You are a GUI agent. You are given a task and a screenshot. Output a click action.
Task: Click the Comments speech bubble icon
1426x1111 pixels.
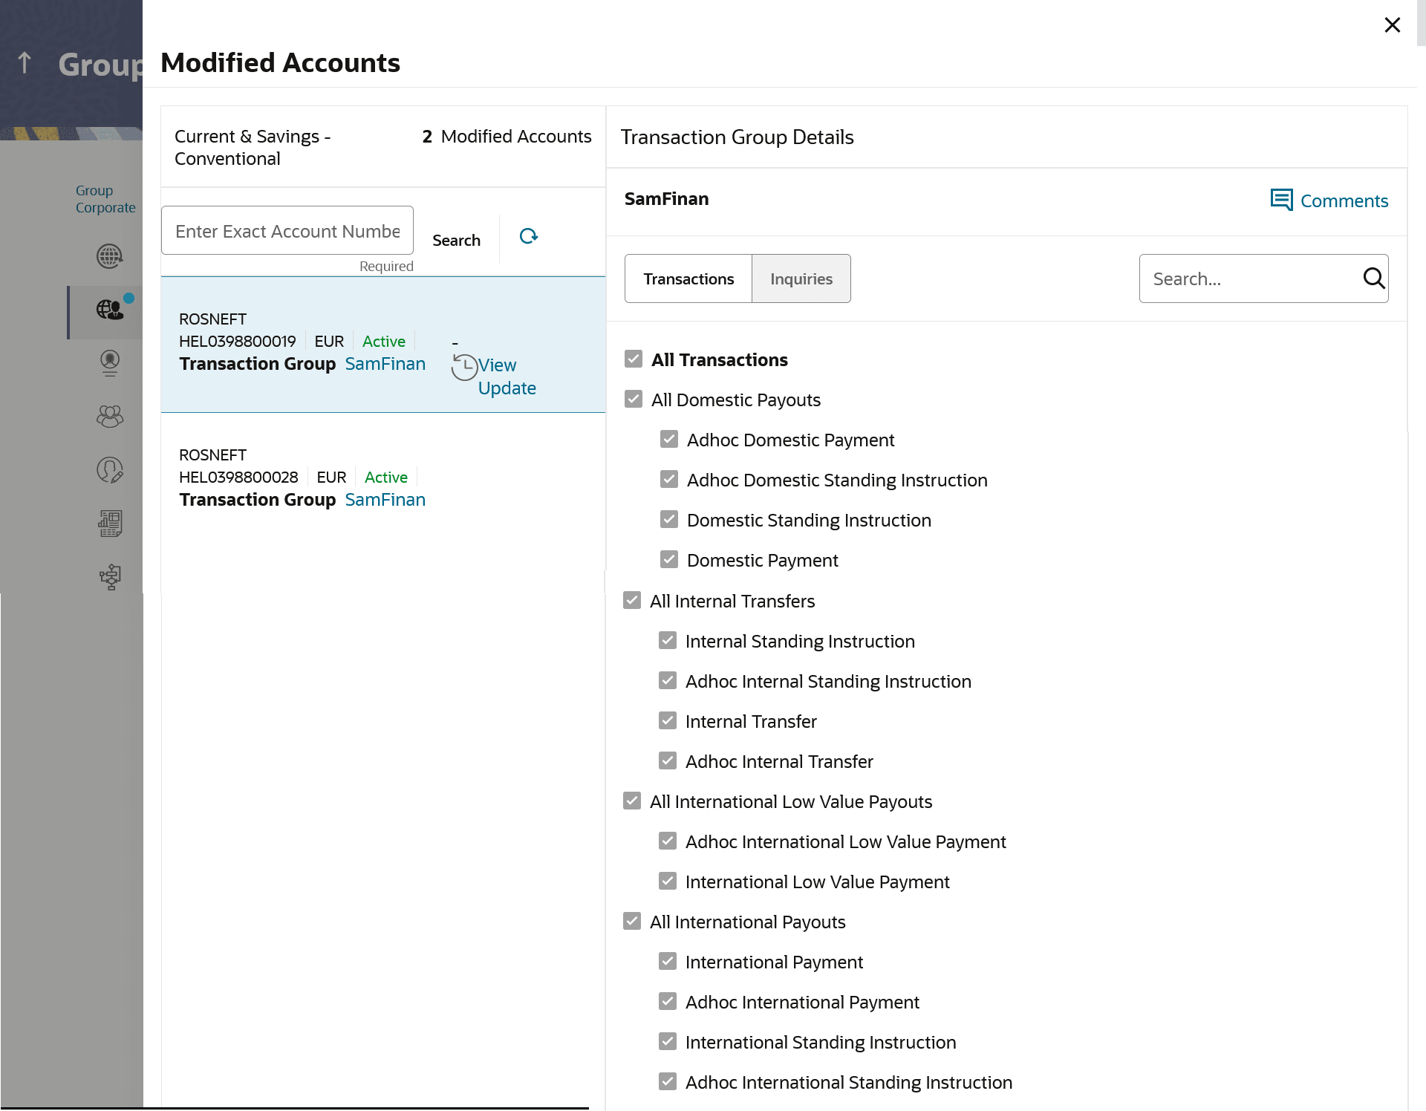(x=1281, y=200)
